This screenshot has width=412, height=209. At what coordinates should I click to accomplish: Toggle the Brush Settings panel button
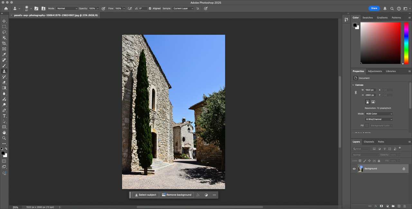pyautogui.click(x=36, y=8)
